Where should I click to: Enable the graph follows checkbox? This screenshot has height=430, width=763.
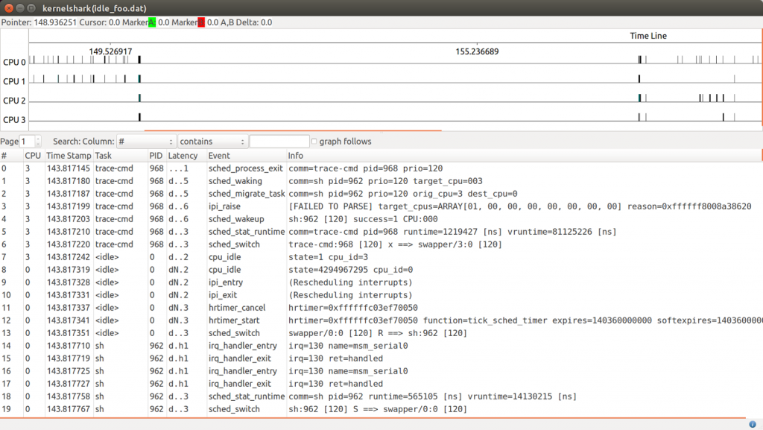[314, 142]
